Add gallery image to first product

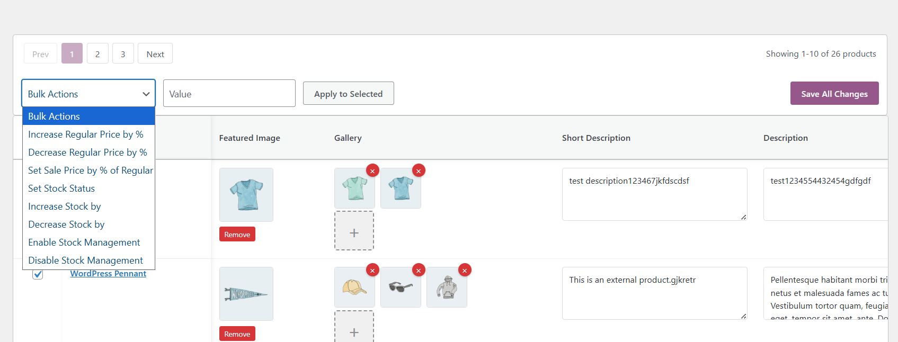coord(354,231)
